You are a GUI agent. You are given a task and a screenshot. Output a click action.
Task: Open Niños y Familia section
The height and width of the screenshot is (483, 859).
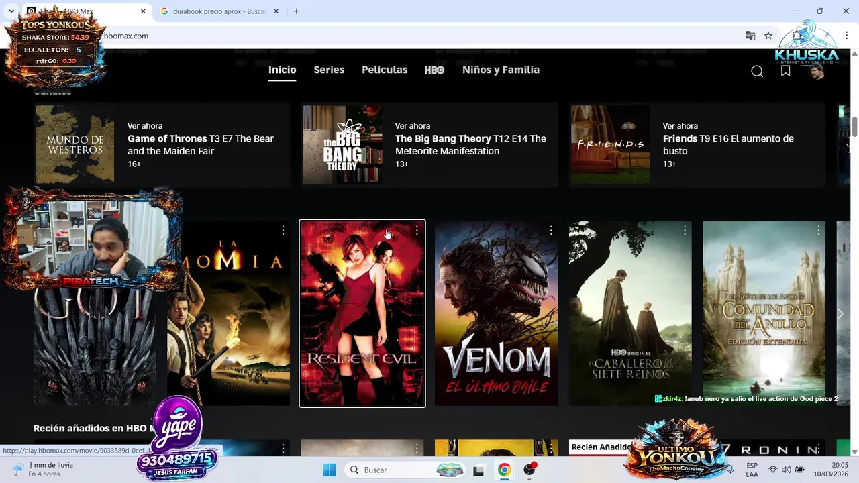click(x=501, y=70)
